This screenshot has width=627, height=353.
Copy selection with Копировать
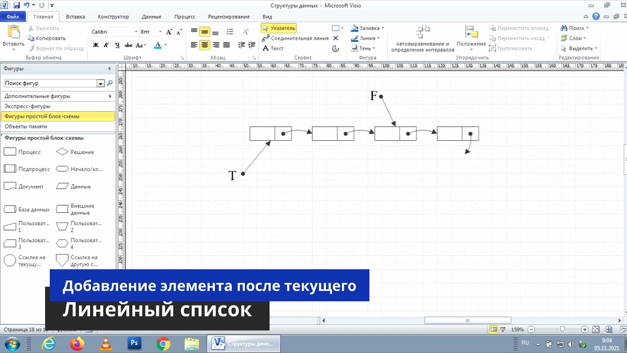(x=46, y=38)
